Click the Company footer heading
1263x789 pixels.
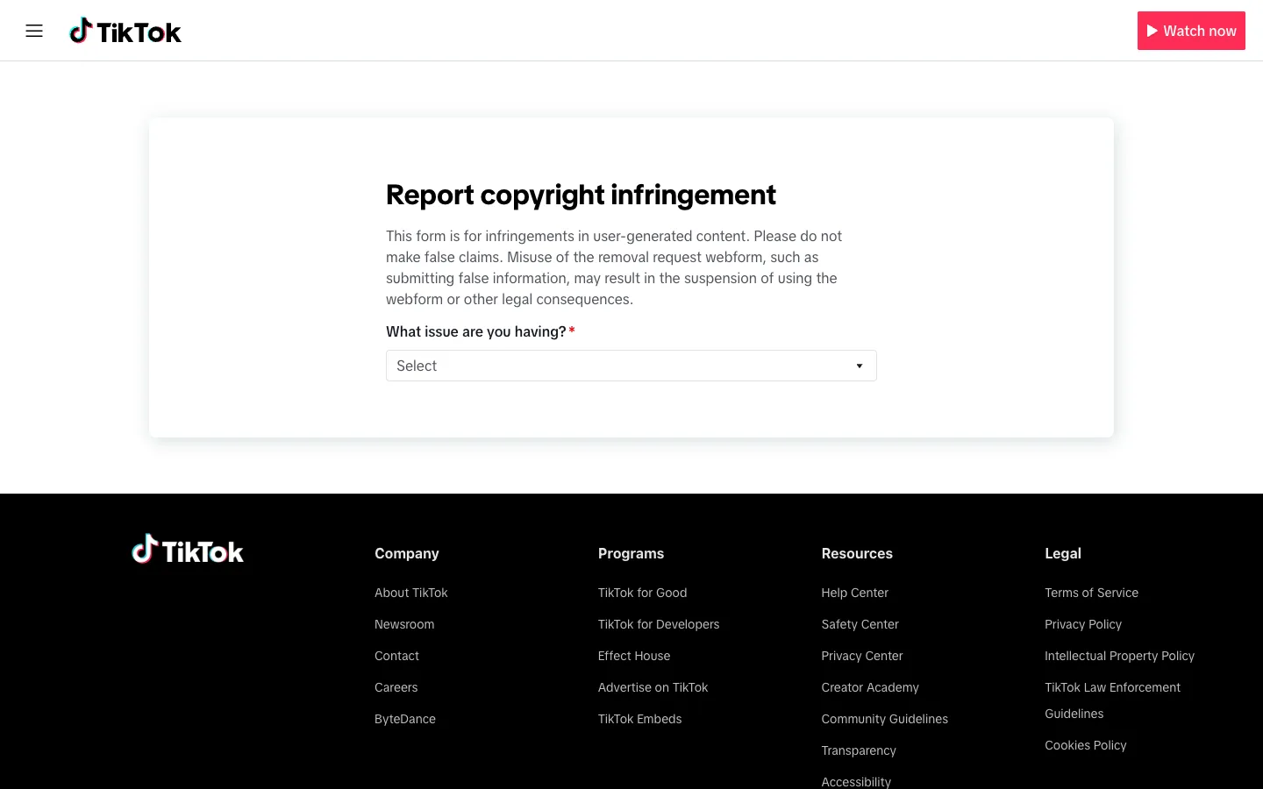(x=407, y=553)
